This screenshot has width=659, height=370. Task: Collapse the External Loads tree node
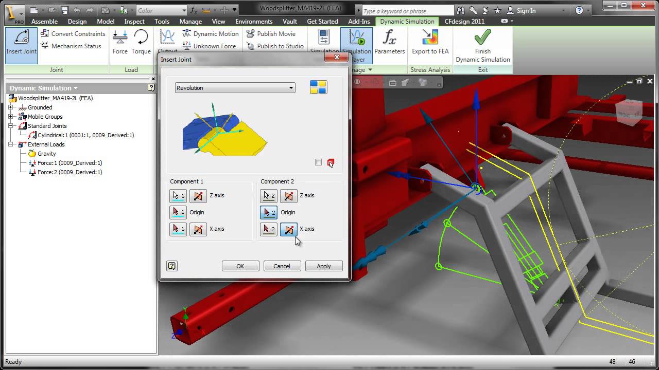[11, 144]
